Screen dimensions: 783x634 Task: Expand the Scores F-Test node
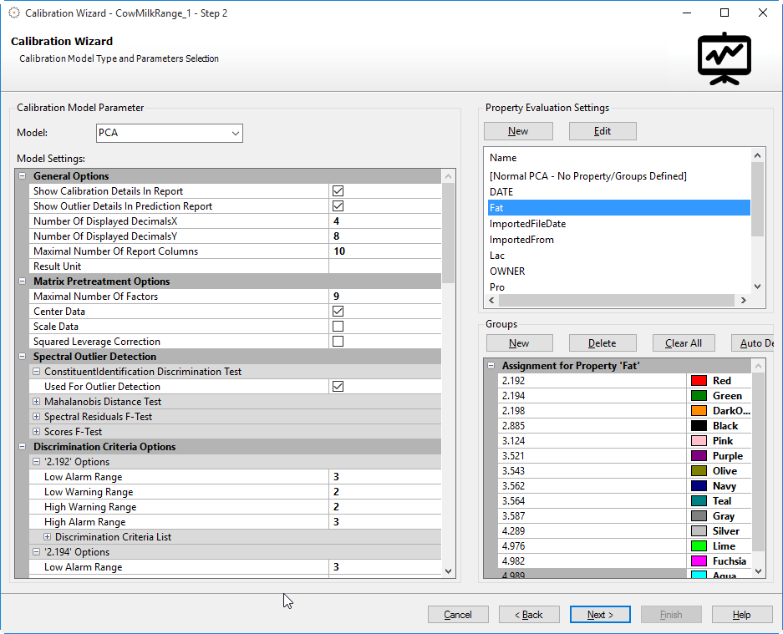point(36,432)
